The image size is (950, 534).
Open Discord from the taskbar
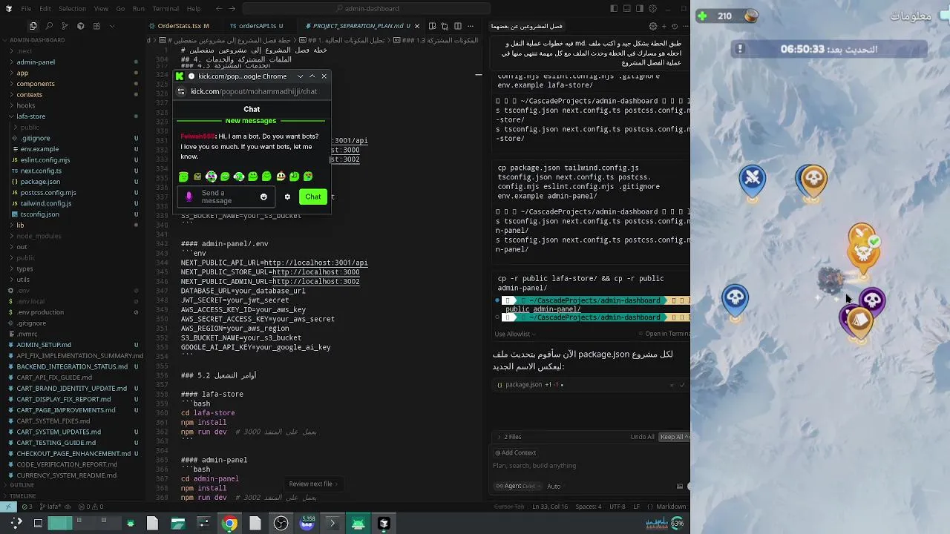[x=307, y=524]
